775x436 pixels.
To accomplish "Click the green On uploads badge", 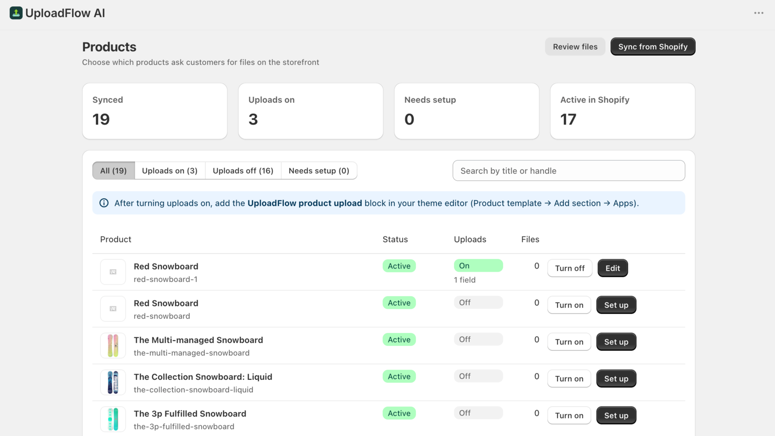I will tap(479, 265).
